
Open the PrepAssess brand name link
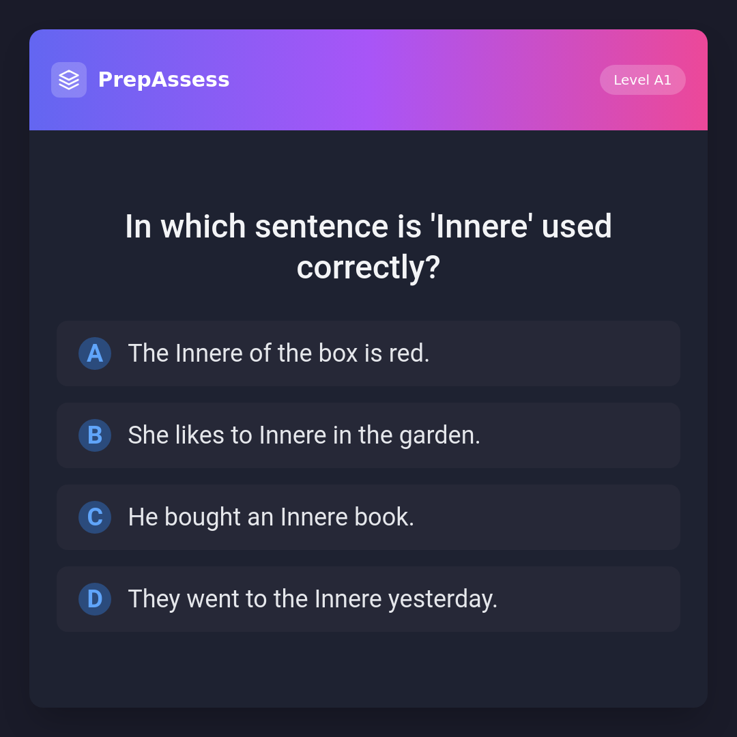pos(164,80)
